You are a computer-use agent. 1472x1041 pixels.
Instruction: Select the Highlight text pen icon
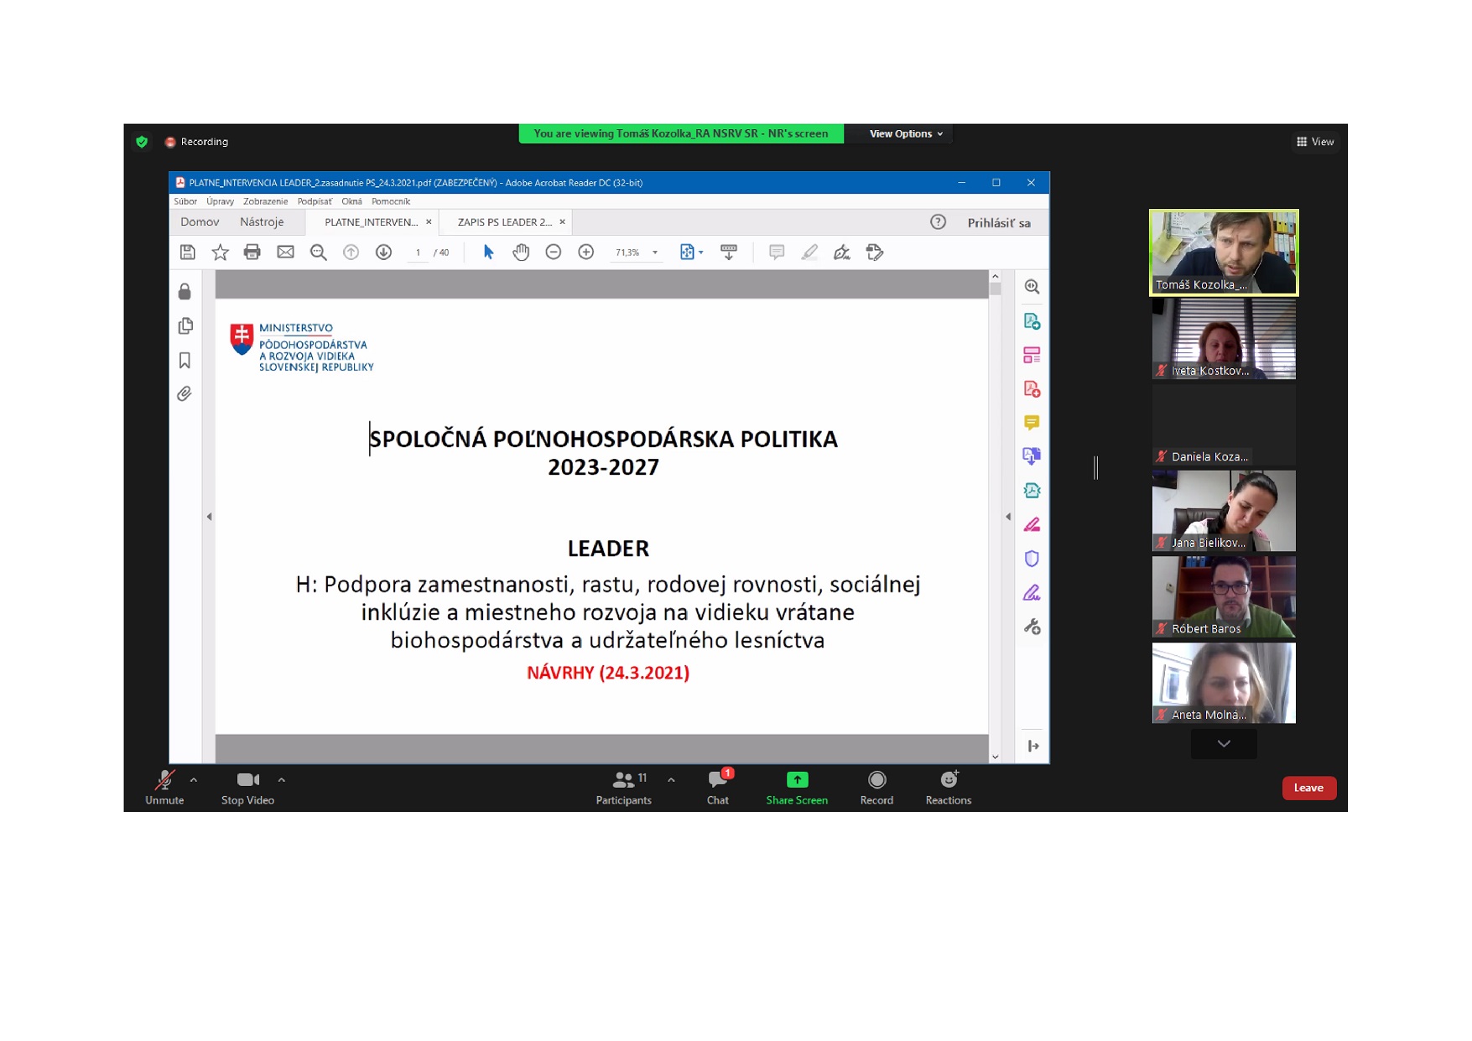point(809,252)
